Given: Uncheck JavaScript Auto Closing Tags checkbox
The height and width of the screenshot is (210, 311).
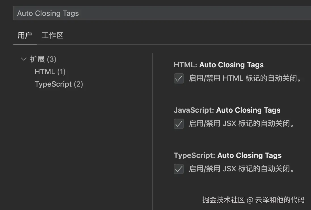Looking at the screenshot, I should [x=179, y=124].
